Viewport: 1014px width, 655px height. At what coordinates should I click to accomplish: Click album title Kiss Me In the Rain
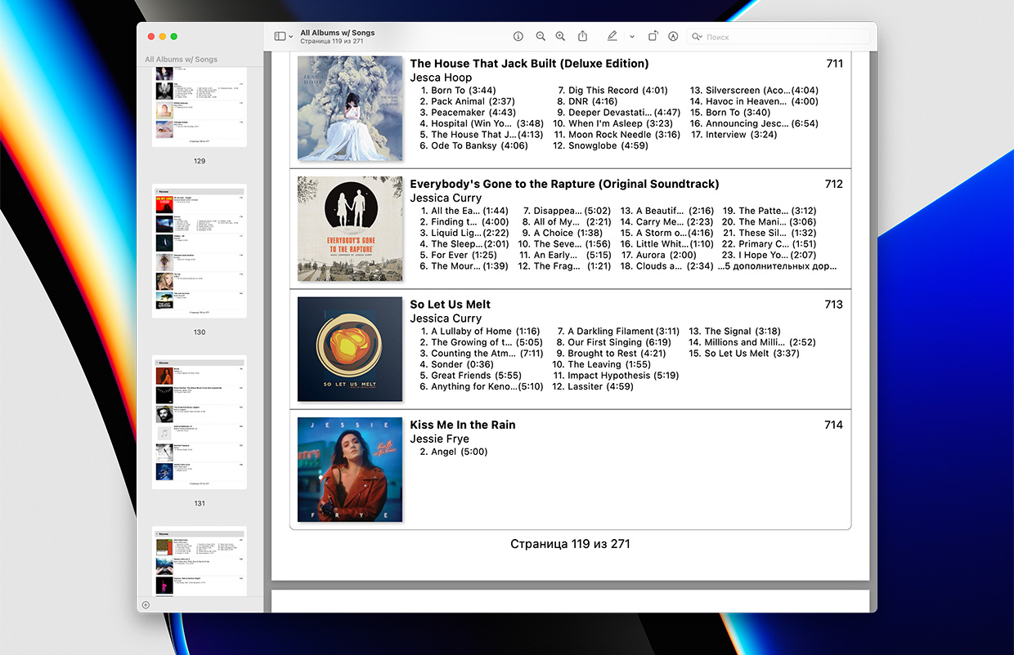pos(462,425)
